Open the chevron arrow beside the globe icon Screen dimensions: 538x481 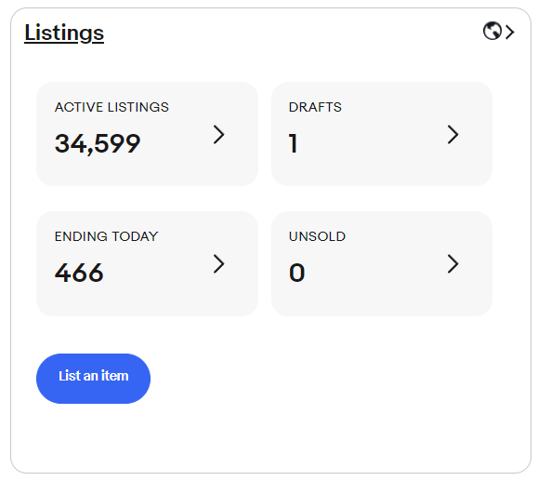[510, 32]
